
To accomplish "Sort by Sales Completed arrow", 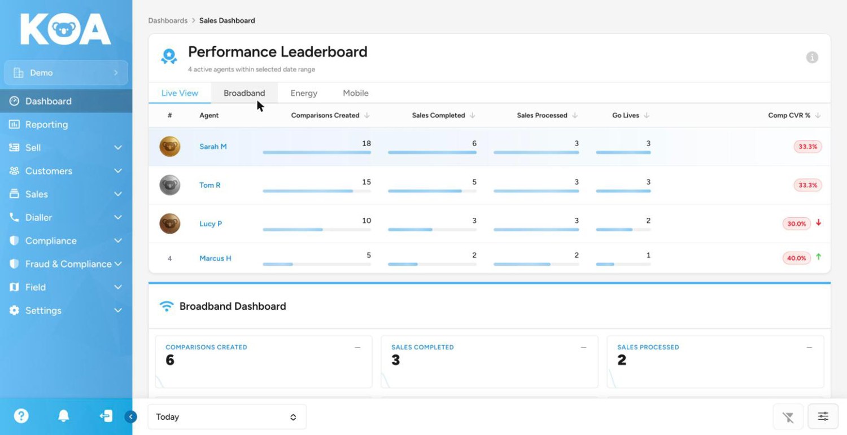I will 473,115.
